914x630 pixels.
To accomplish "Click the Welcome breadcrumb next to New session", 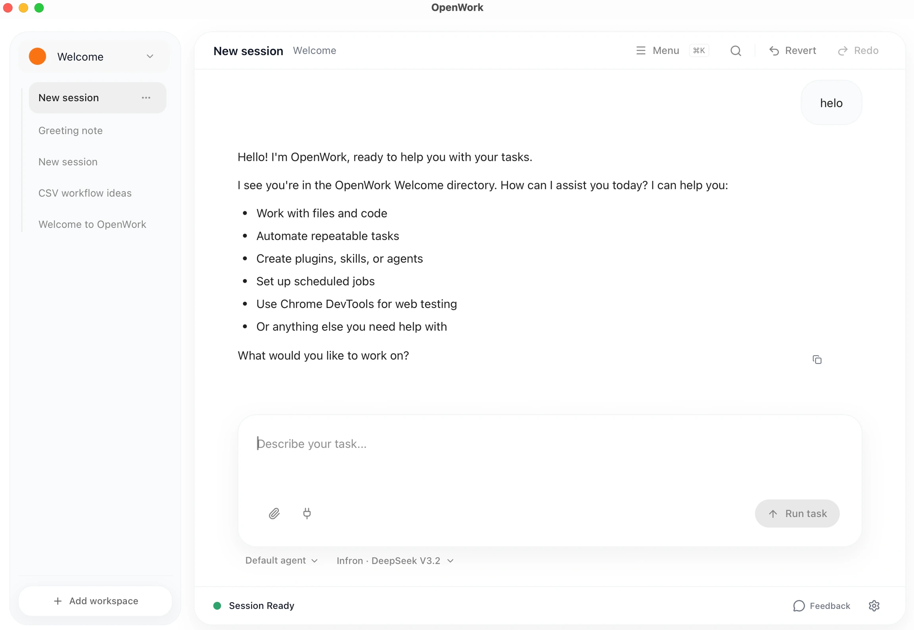I will pos(314,50).
